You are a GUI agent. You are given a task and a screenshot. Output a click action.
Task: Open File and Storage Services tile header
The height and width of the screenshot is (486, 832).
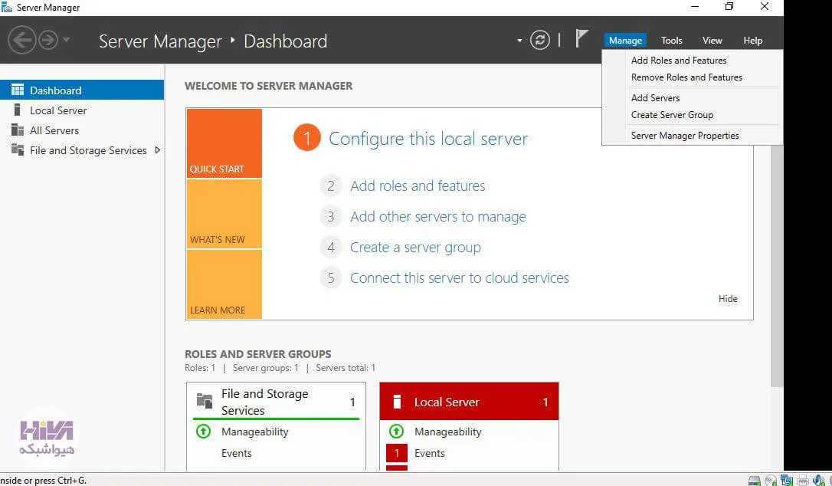coord(276,402)
